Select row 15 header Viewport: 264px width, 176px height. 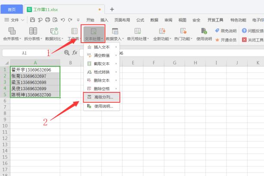tap(5, 157)
